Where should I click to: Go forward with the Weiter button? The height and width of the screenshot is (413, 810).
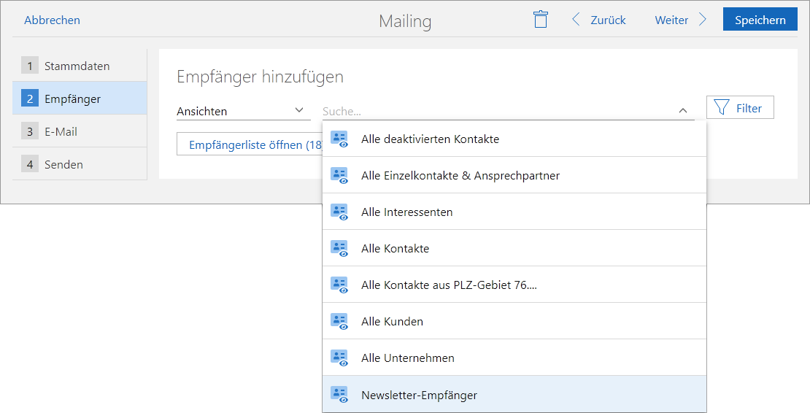pyautogui.click(x=680, y=20)
